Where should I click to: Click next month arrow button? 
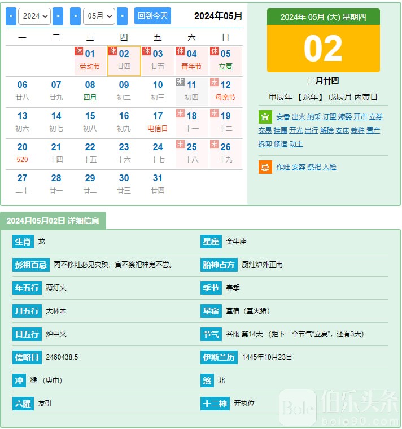click(122, 16)
